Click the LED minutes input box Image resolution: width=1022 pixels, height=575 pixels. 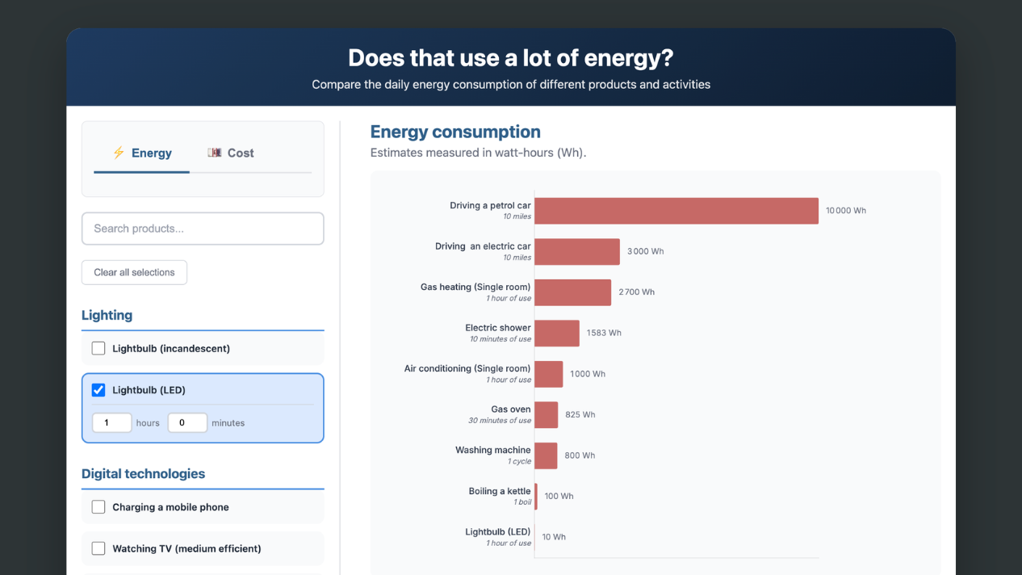187,422
